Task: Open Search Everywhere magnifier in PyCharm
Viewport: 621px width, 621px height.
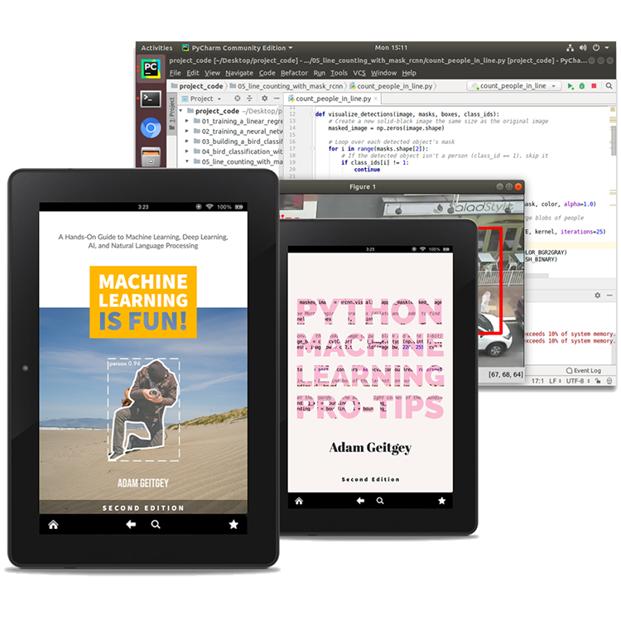Action: click(x=609, y=86)
